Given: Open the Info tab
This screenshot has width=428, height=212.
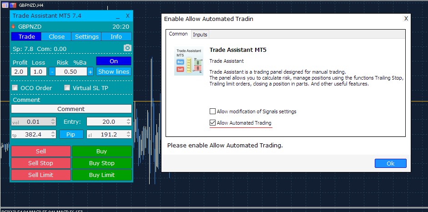Looking at the screenshot, I should click(x=116, y=36).
